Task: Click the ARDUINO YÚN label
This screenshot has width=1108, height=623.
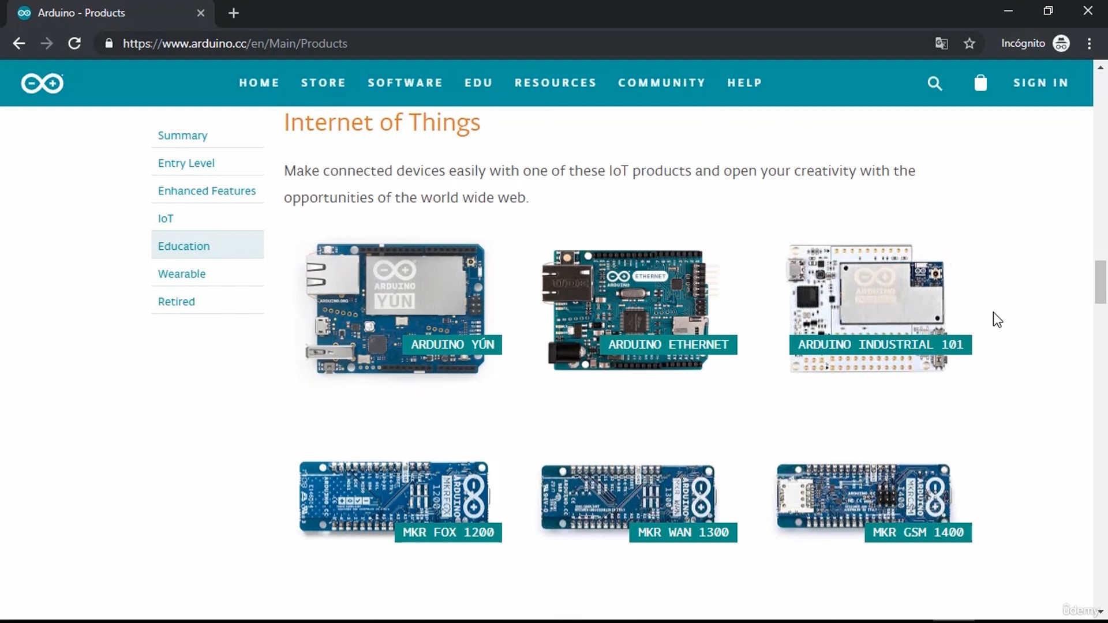Action: (452, 345)
